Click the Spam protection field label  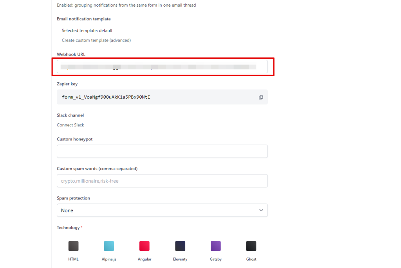73,198
